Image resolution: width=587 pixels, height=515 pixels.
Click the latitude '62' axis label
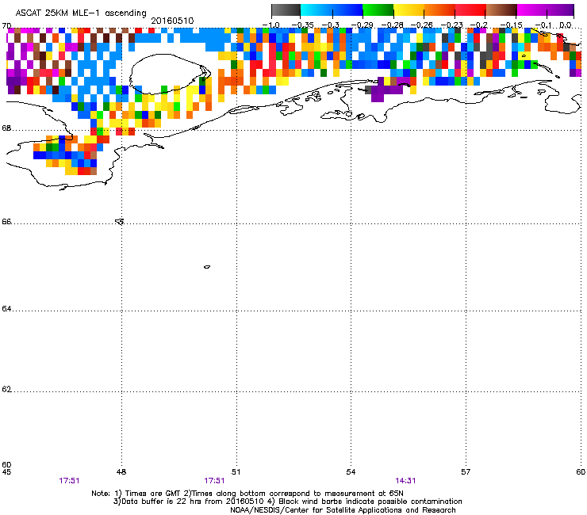tap(6, 389)
